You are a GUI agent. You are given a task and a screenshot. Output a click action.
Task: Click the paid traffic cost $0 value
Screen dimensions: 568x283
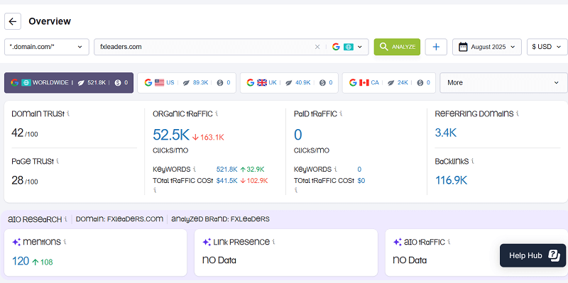pyautogui.click(x=361, y=180)
